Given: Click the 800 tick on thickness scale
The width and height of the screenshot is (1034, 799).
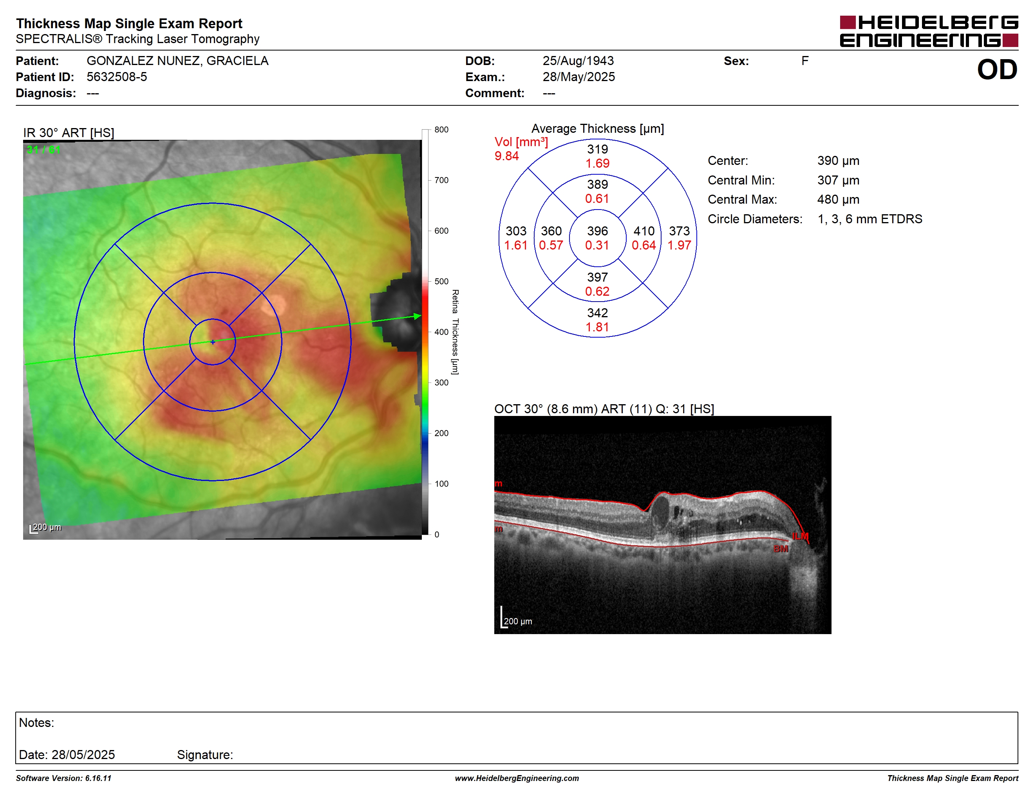Looking at the screenshot, I should tap(441, 129).
